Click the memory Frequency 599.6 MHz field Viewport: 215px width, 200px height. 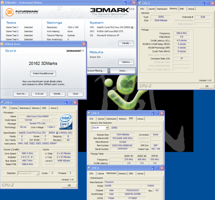pos(181,33)
